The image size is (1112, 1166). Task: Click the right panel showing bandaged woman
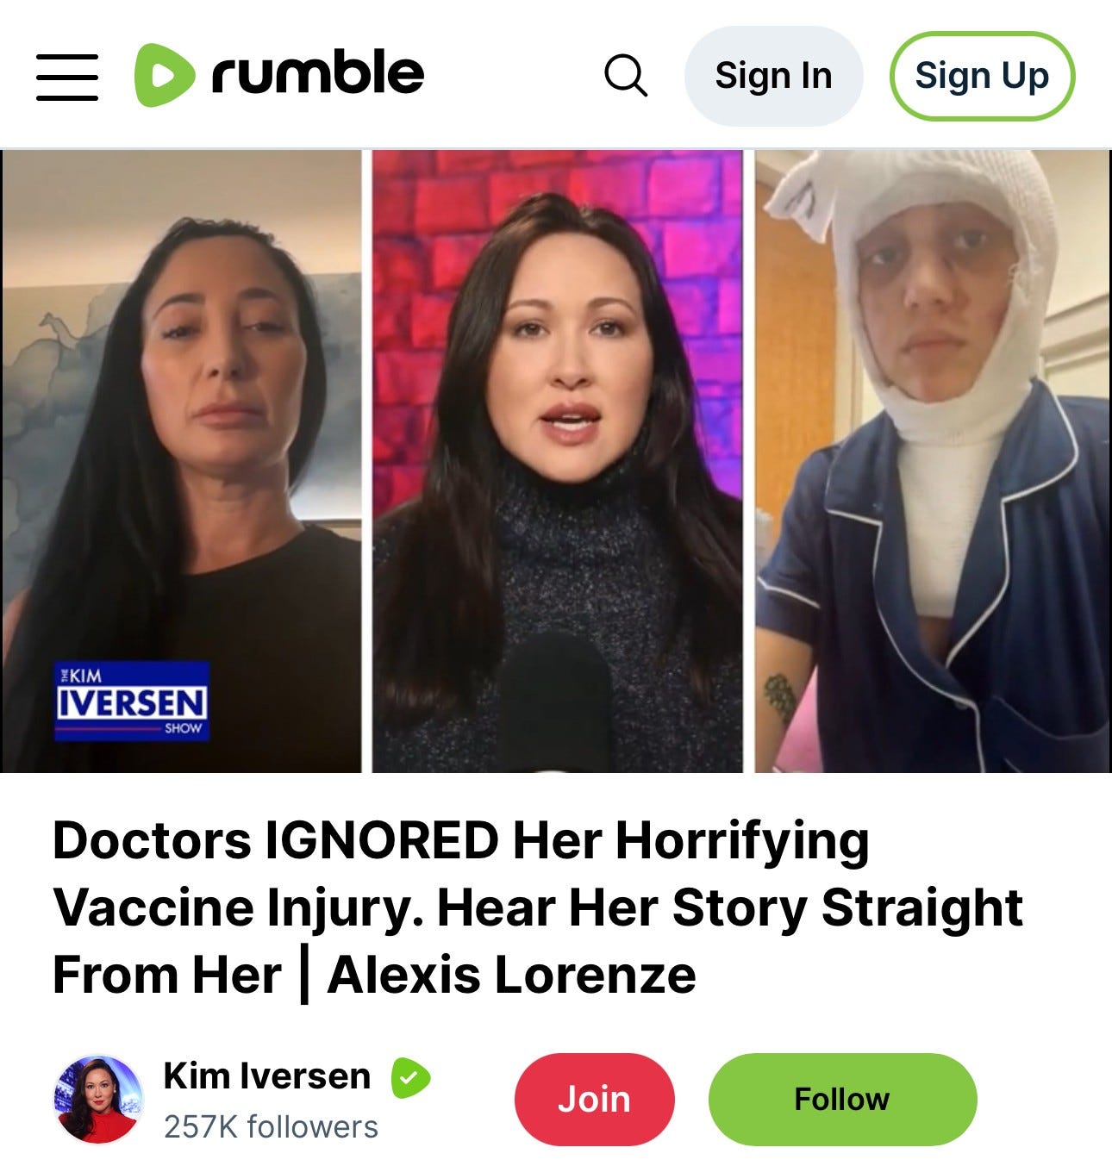[x=934, y=461]
